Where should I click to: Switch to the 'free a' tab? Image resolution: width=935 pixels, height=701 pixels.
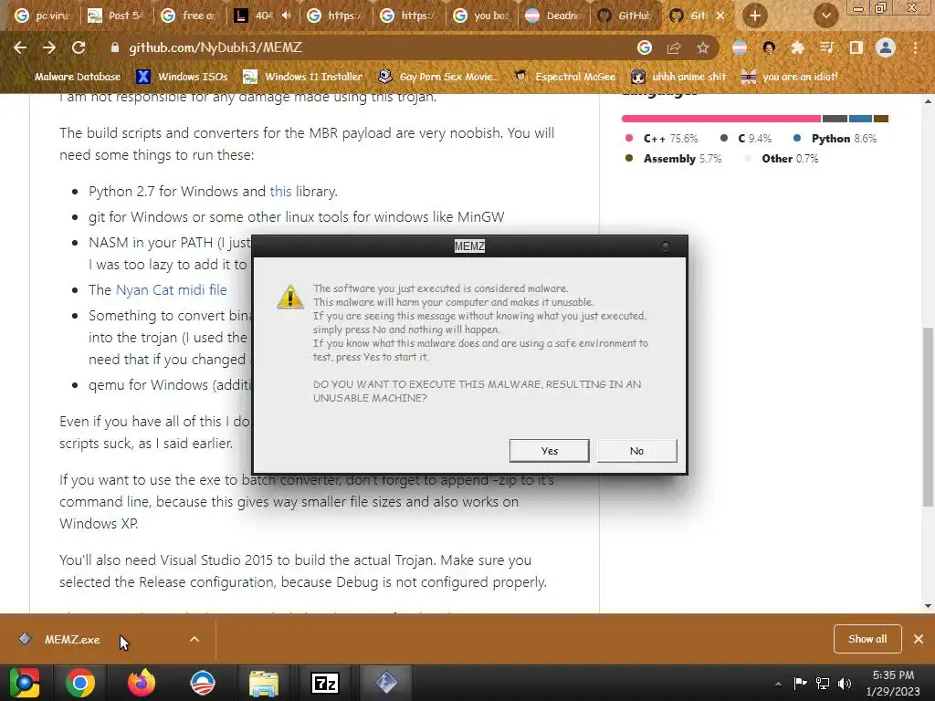point(189,16)
